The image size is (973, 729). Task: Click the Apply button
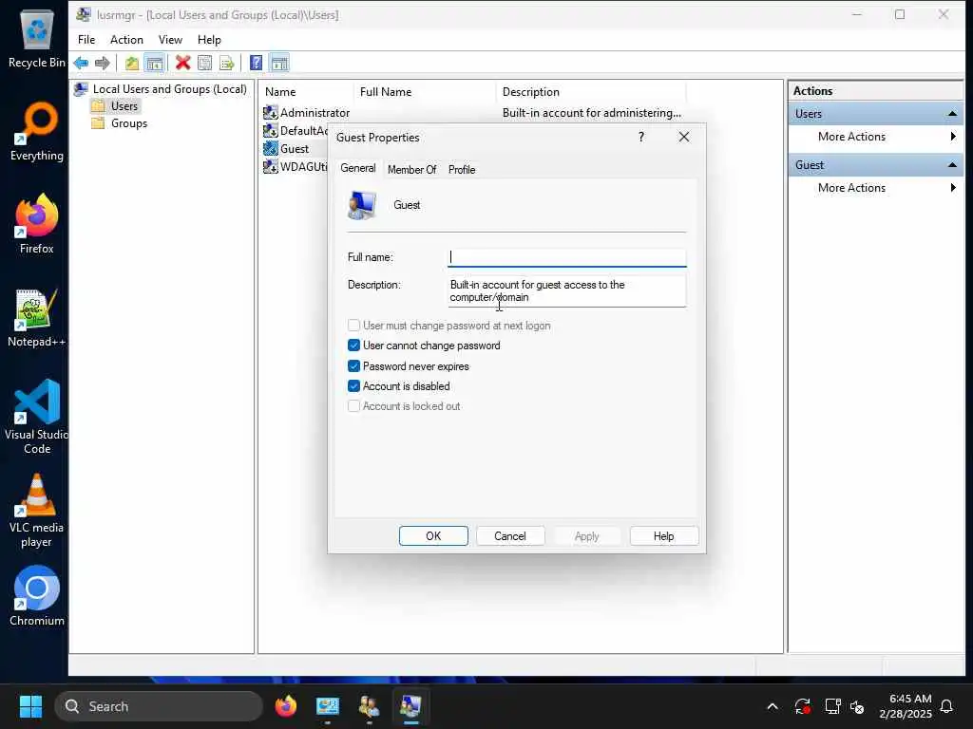click(586, 536)
